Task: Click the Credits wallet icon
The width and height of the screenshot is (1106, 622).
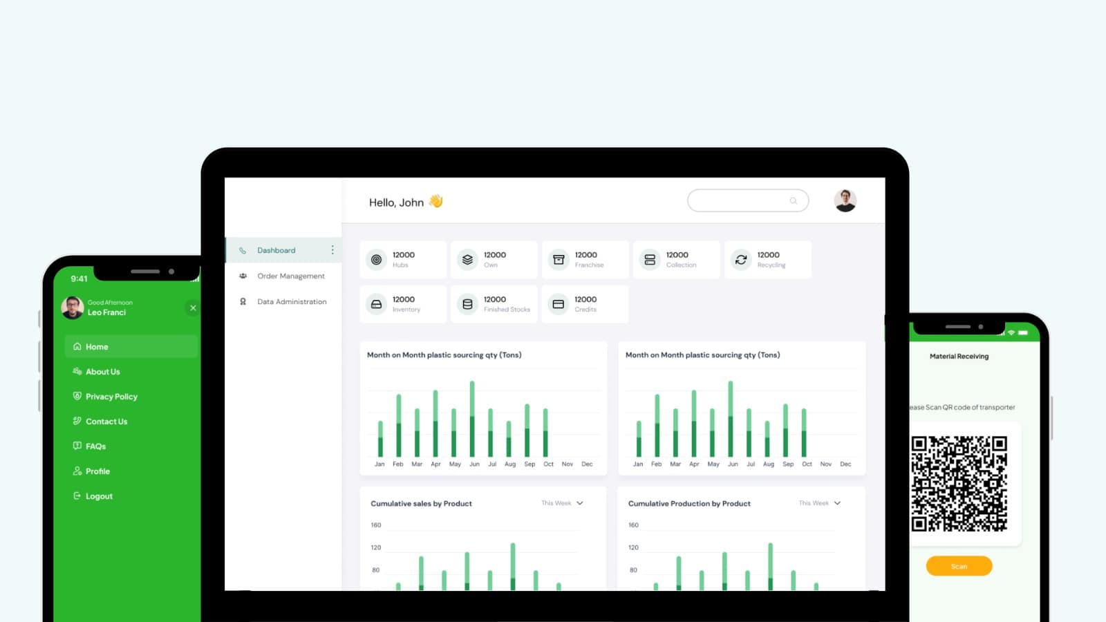Action: [558, 304]
